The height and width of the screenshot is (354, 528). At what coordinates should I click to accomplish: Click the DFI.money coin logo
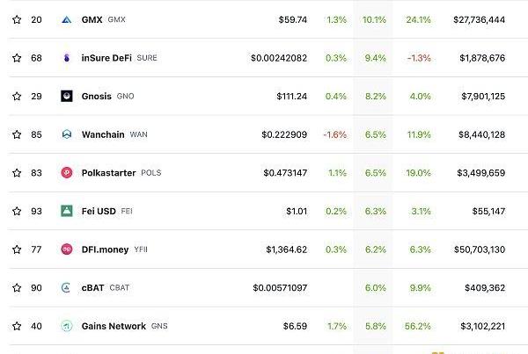pos(66,249)
